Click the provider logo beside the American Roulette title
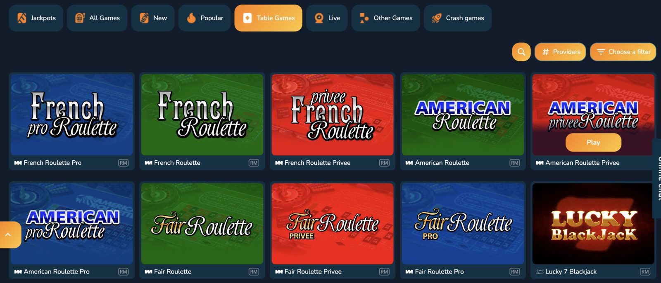 pyautogui.click(x=409, y=163)
